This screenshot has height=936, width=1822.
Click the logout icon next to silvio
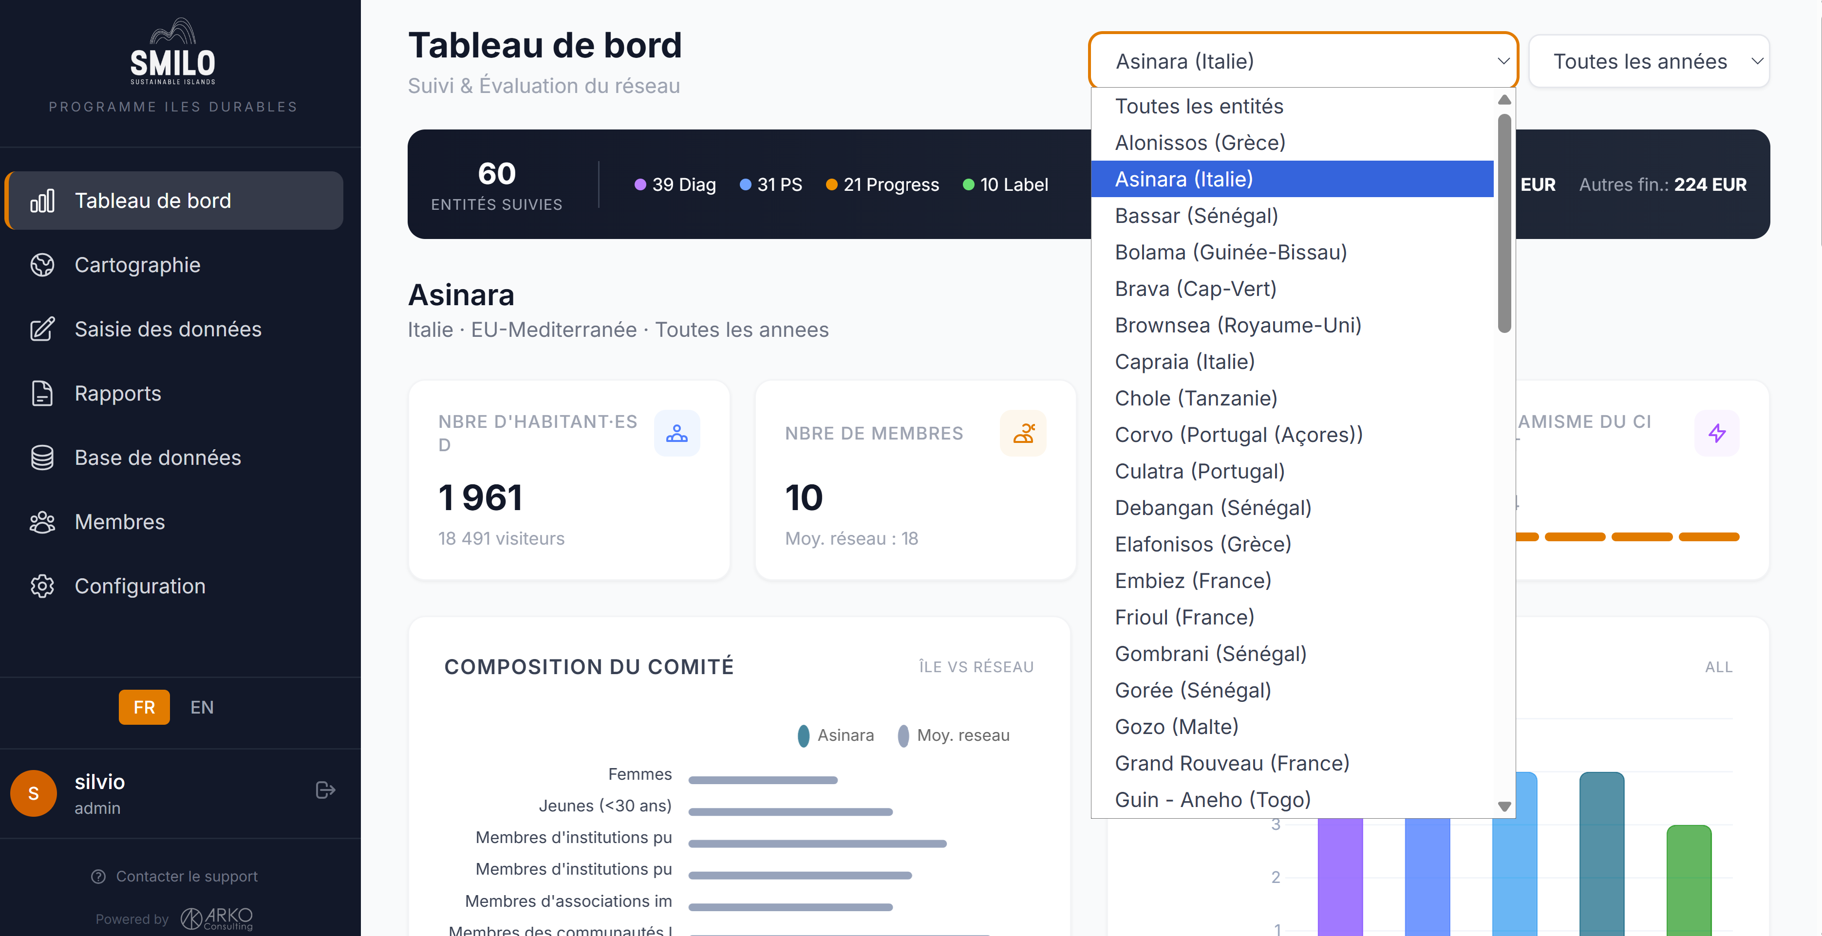[x=325, y=789]
